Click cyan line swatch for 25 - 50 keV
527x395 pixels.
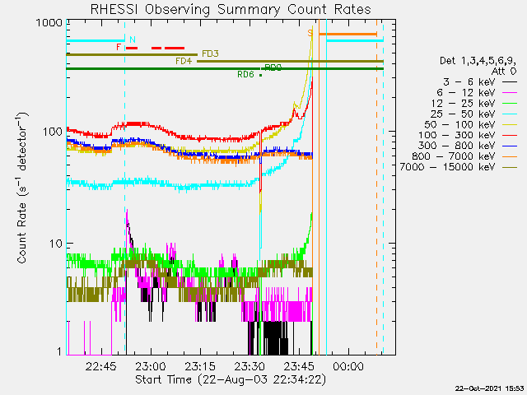[510, 114]
